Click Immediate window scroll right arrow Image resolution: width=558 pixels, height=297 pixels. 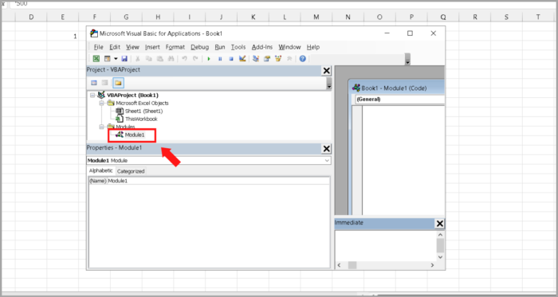[x=432, y=265]
